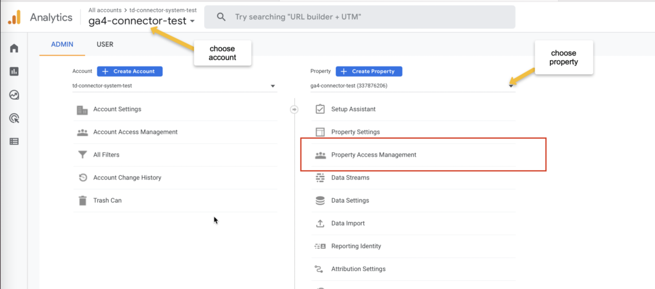Click the Setup Assistant checkmark icon
This screenshot has width=655, height=289.
[320, 109]
